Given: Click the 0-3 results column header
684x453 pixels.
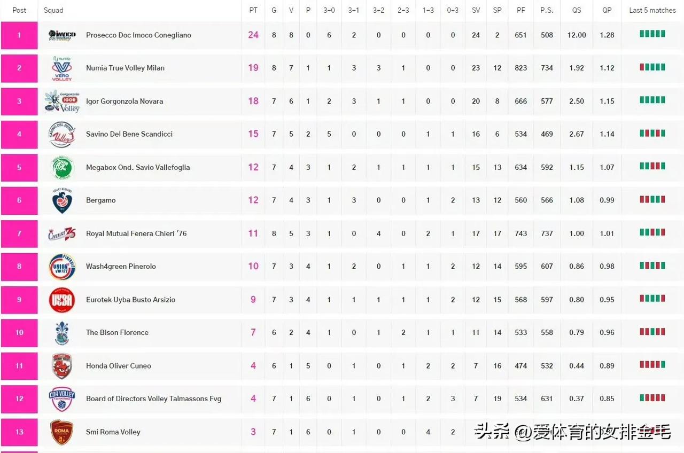Looking at the screenshot, I should 453,10.
